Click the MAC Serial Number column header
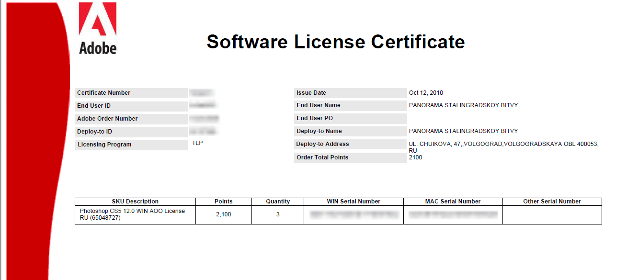627x280 pixels. pos(453,202)
